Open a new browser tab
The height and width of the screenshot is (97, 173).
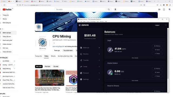(x=155, y=1)
